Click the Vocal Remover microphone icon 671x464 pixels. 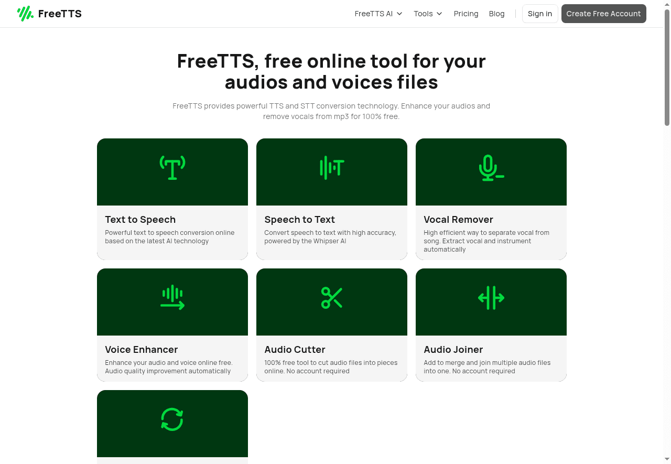pos(491,168)
